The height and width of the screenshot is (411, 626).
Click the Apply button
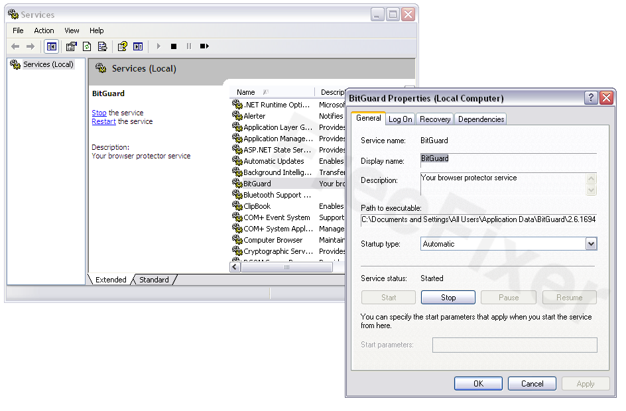[x=586, y=383]
